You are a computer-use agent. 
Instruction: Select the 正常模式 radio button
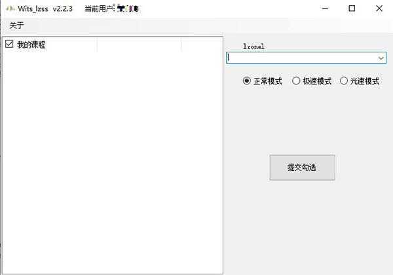[247, 81]
